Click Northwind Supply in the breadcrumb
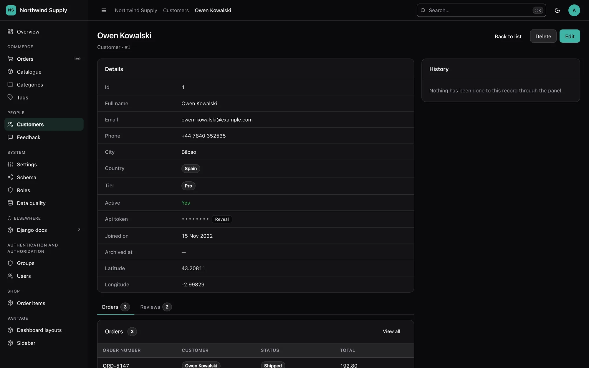Screen dimensions: 589x368 coord(136,10)
